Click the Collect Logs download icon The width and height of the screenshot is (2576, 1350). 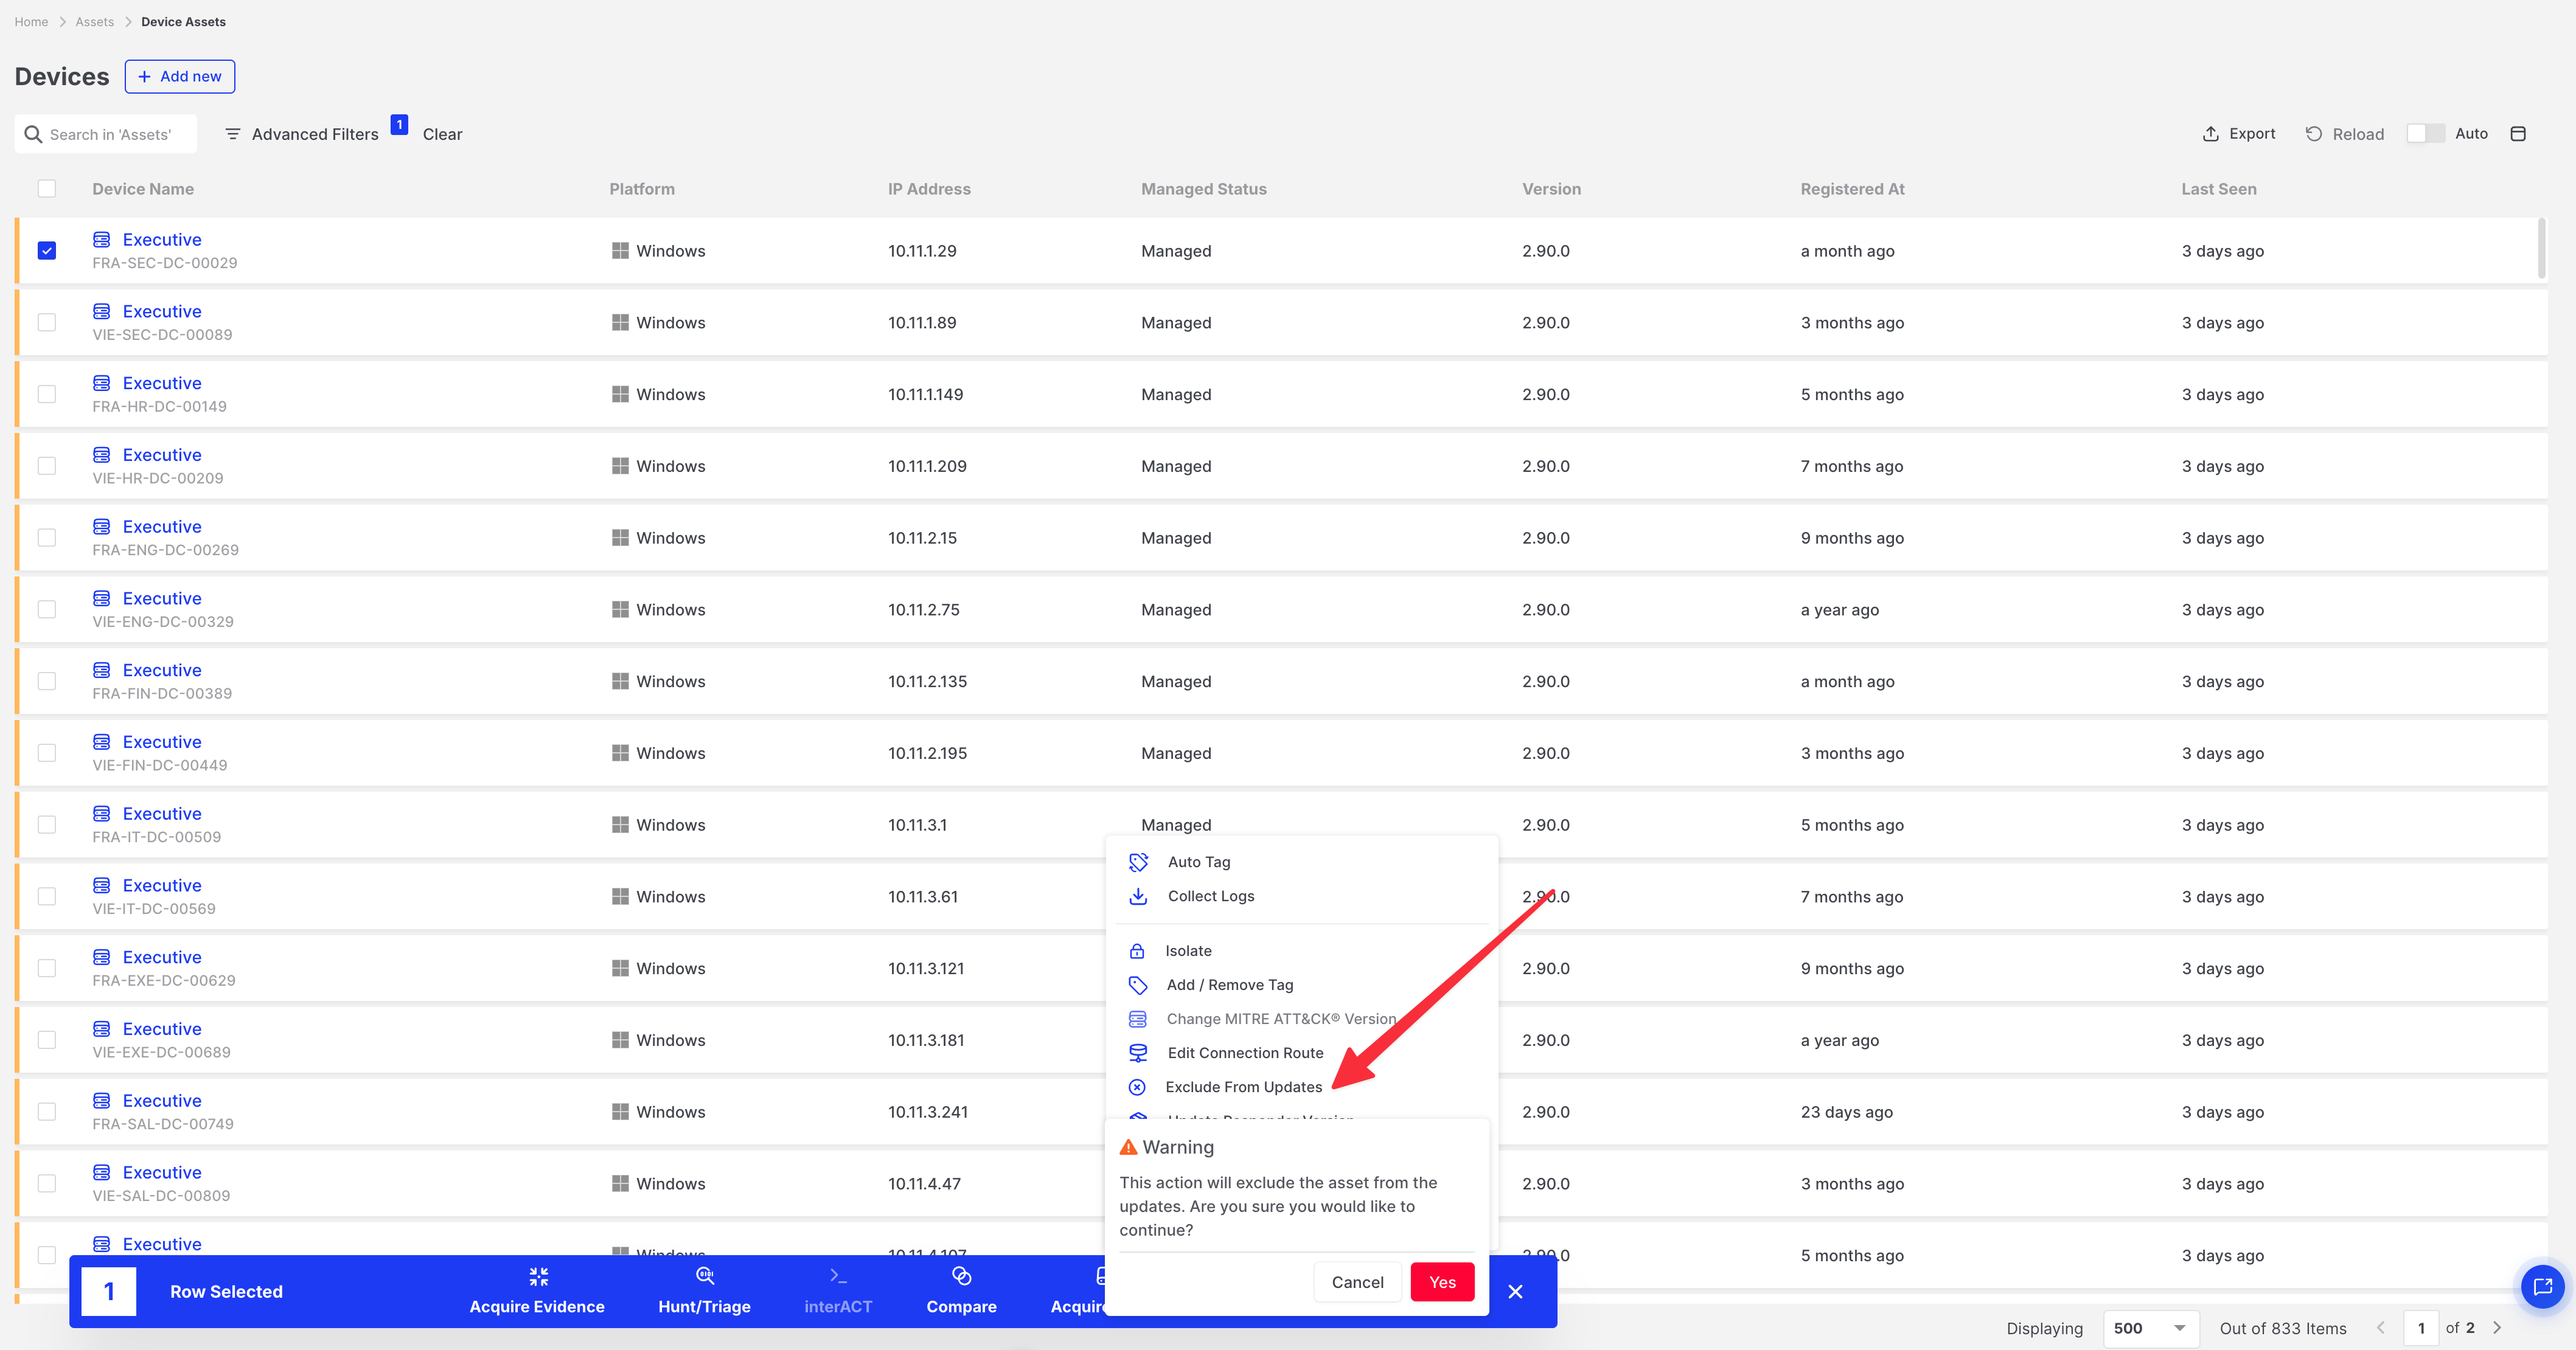(x=1138, y=896)
